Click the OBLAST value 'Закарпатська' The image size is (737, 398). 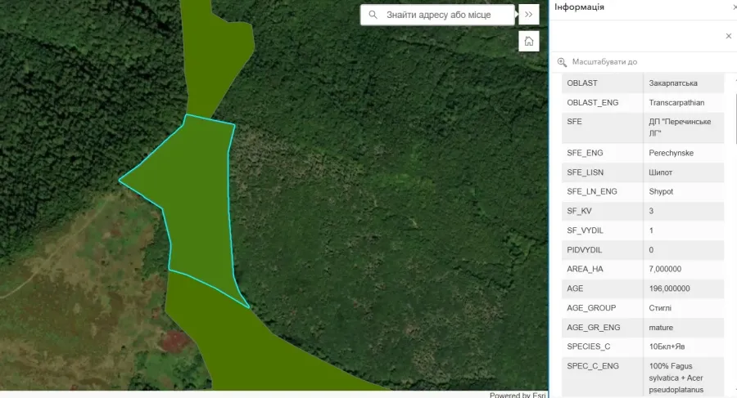[x=673, y=83]
